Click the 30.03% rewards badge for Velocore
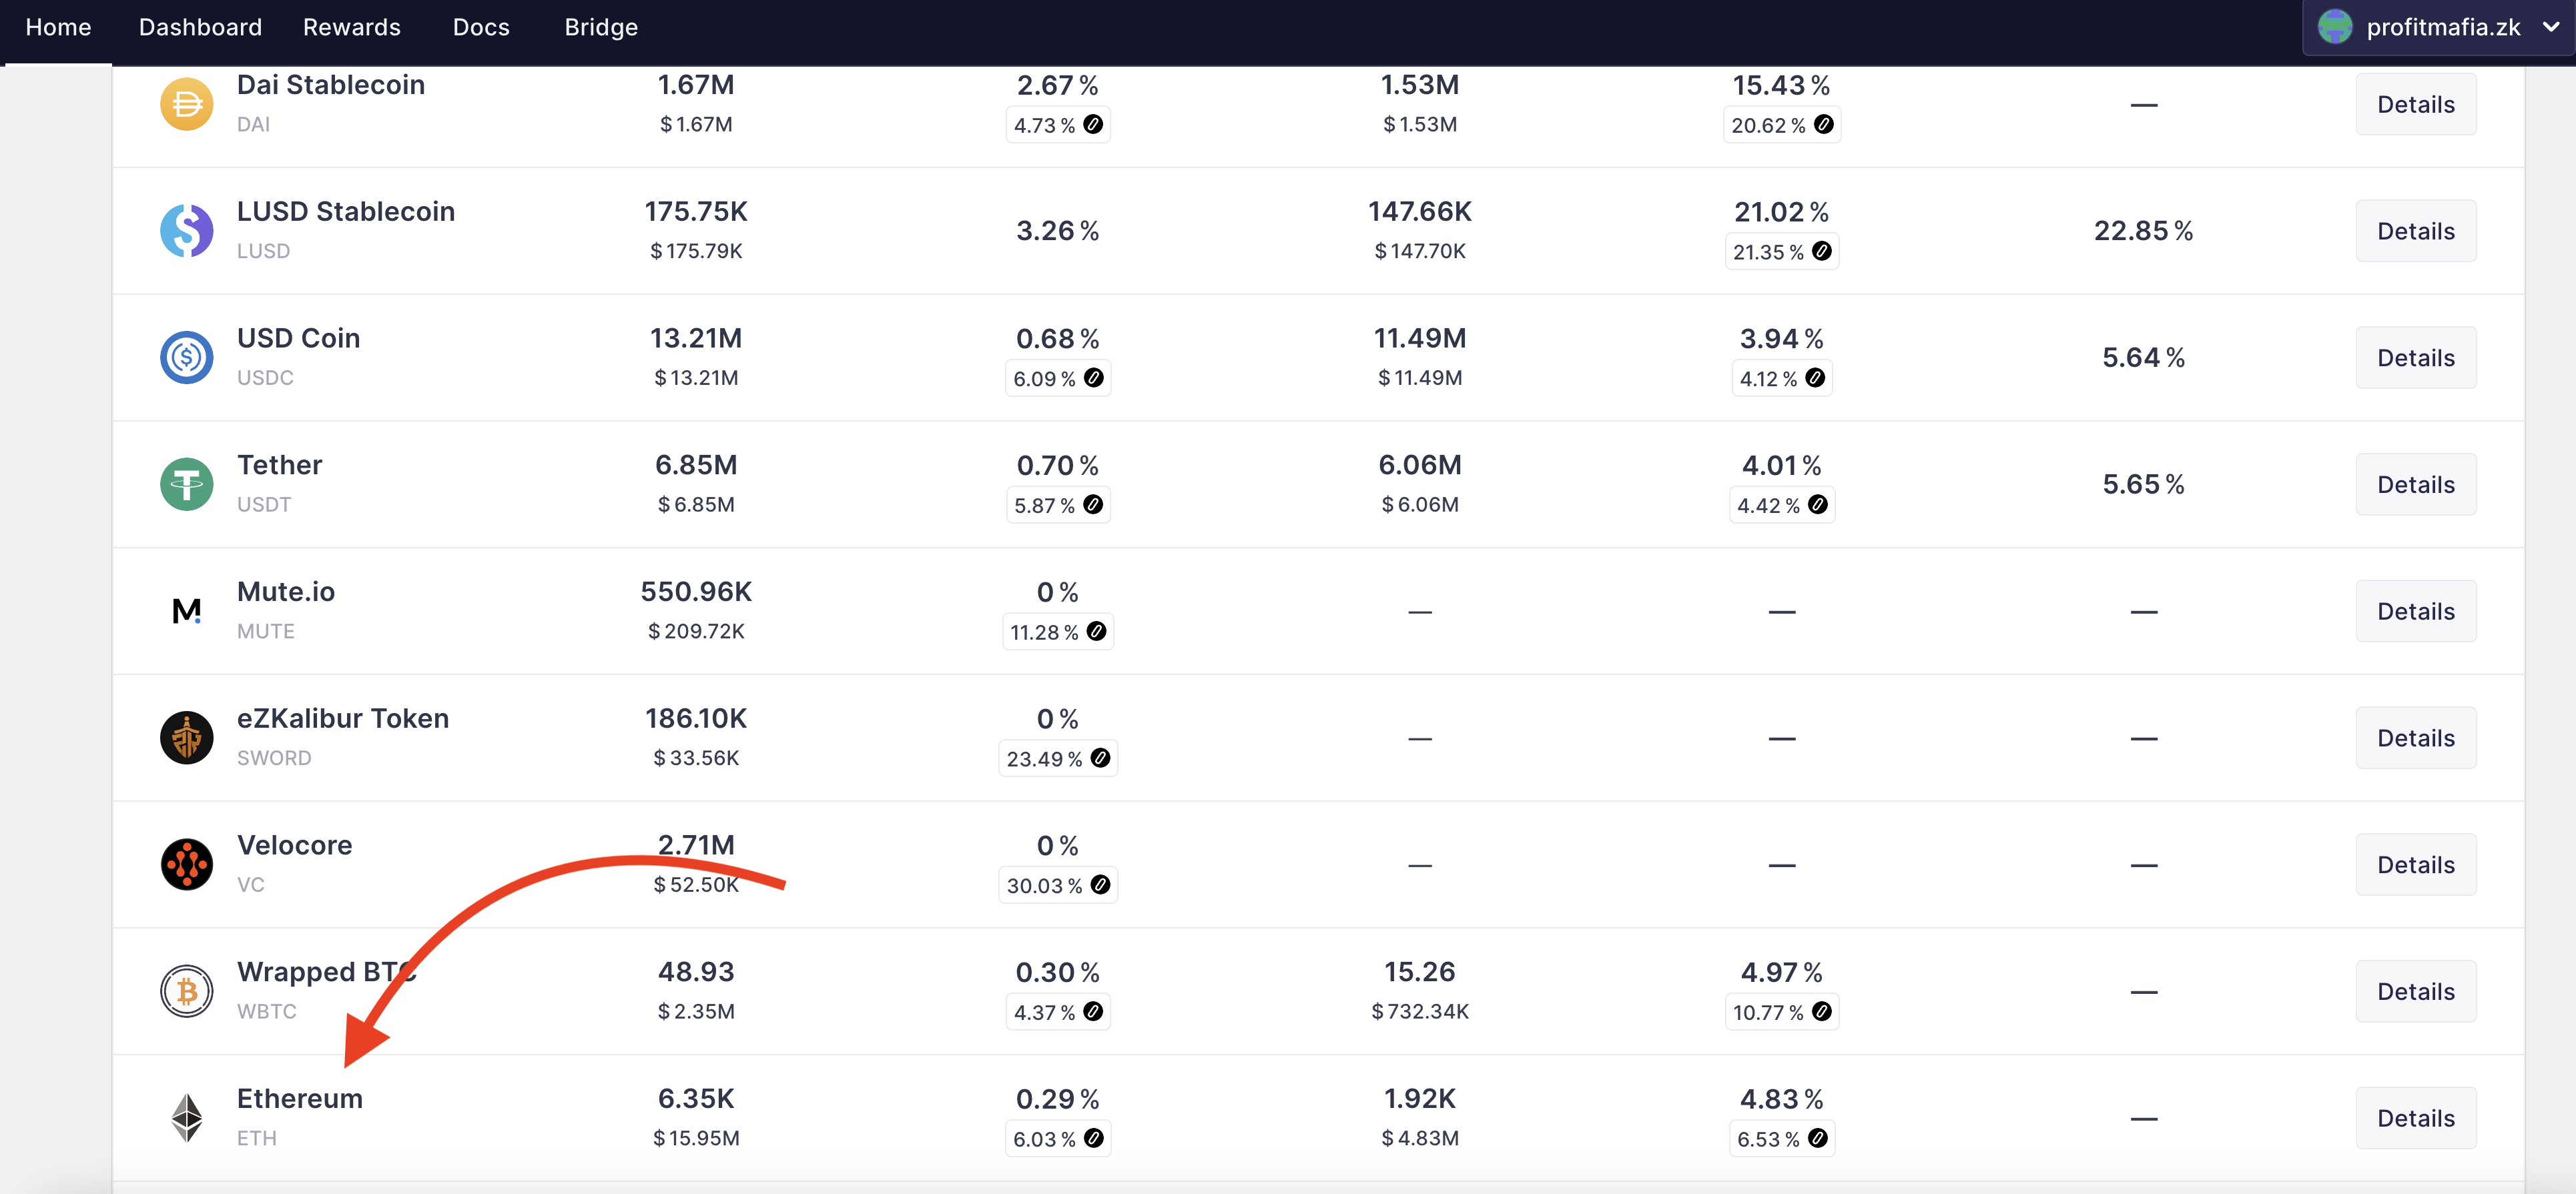Image resolution: width=2576 pixels, height=1194 pixels. pos(1057,885)
